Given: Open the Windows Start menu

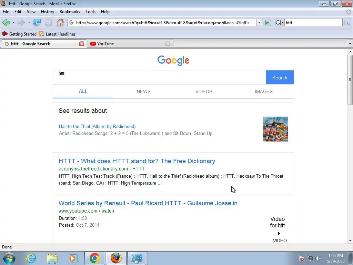Looking at the screenshot, I should tap(9, 258).
